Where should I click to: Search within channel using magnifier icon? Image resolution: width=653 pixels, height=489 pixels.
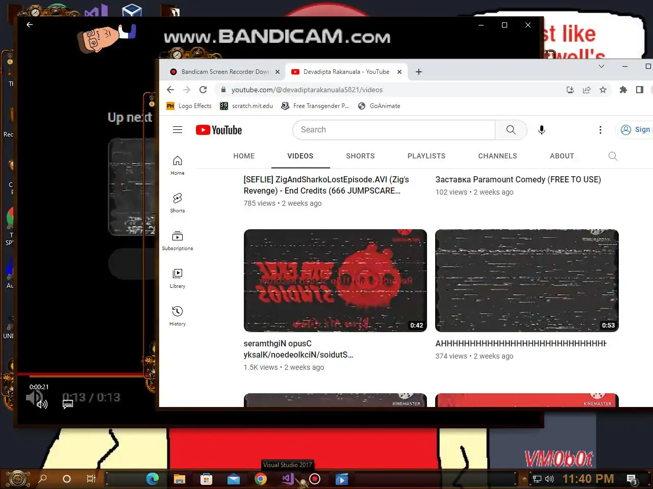point(613,156)
